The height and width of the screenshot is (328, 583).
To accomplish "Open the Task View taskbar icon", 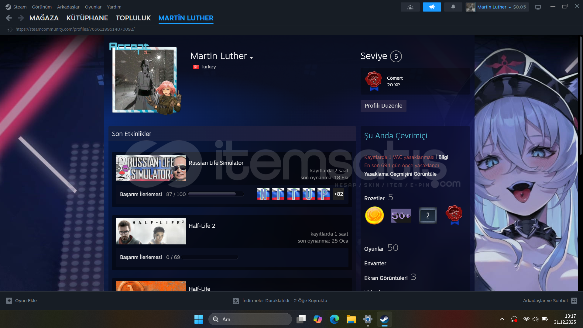I will [301, 319].
